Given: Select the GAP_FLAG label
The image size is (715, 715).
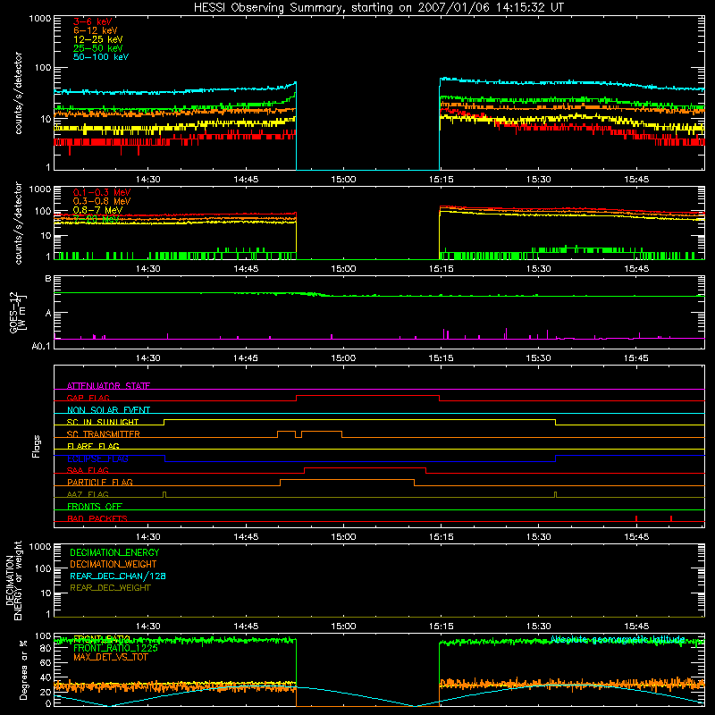Looking at the screenshot, I should [x=88, y=398].
